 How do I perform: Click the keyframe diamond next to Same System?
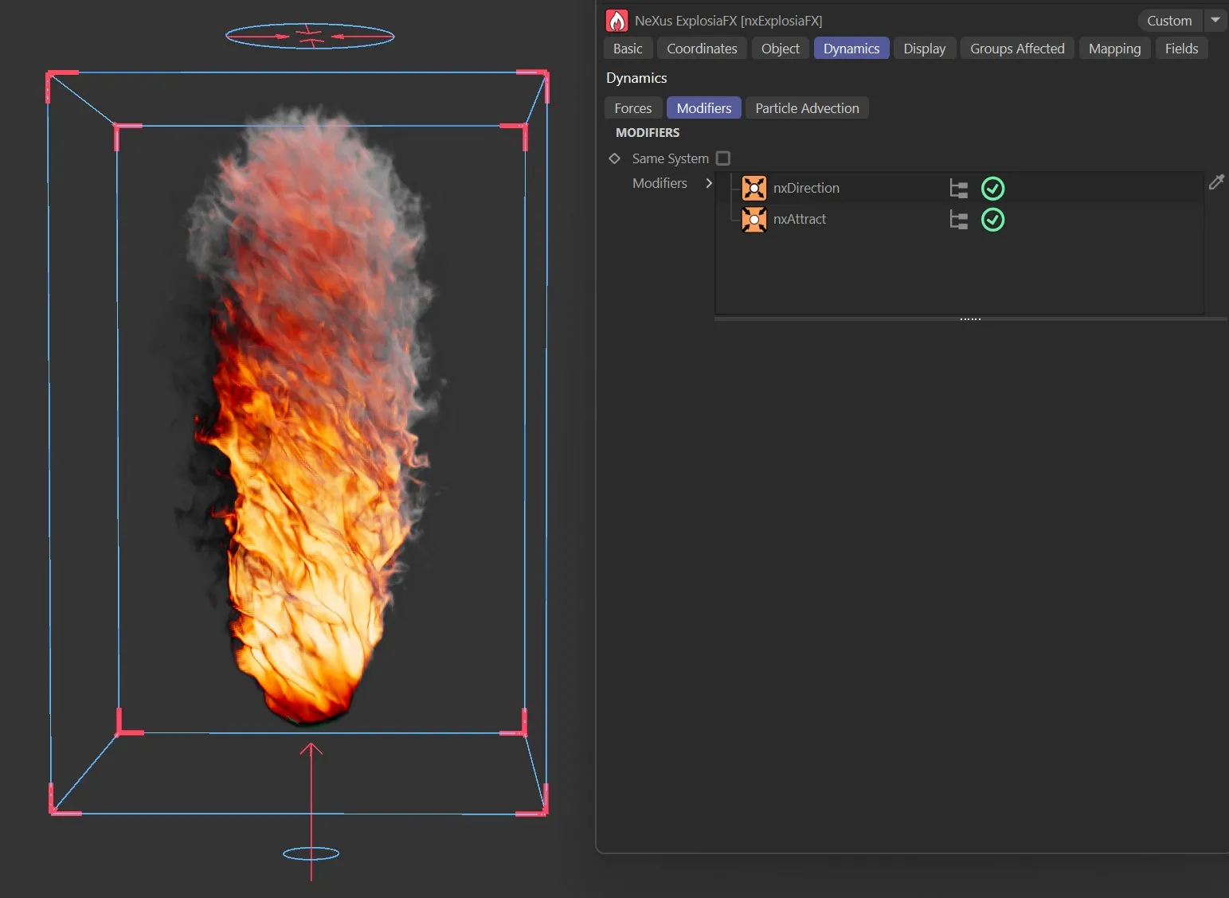[614, 158]
